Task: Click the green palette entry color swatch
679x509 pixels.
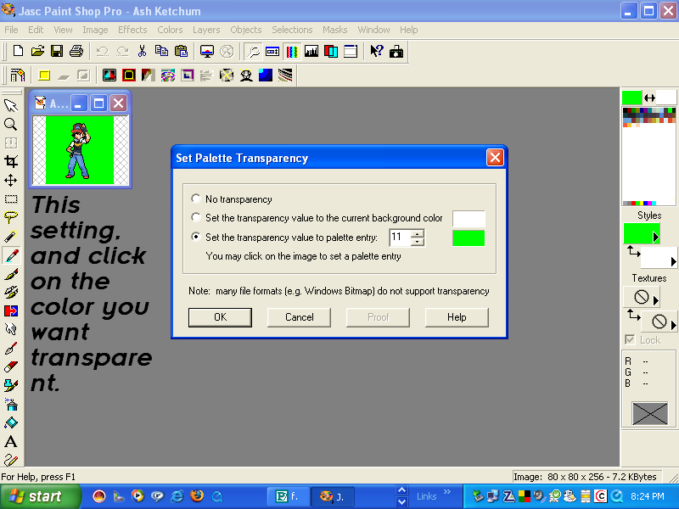Action: [x=469, y=238]
